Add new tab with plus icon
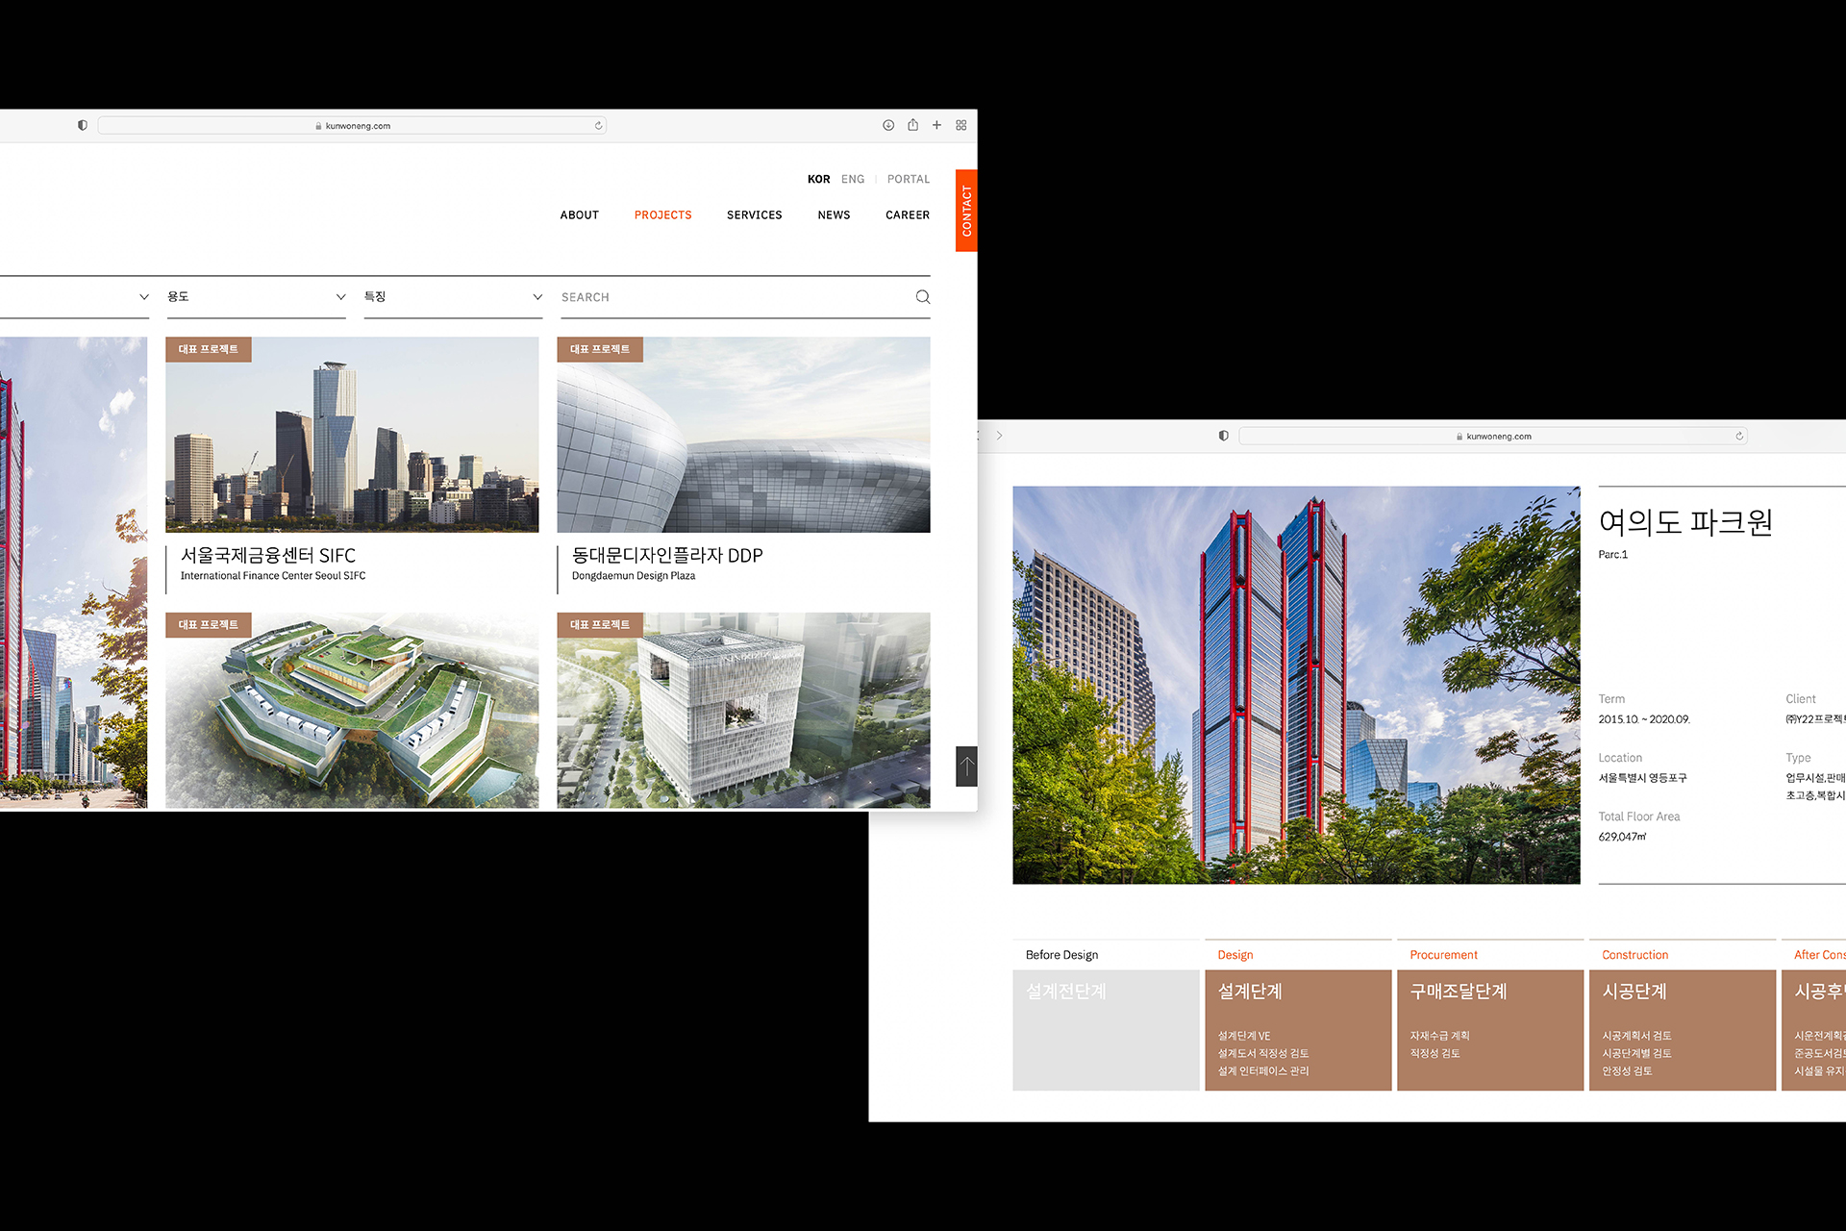Image resolution: width=1846 pixels, height=1231 pixels. coord(936,125)
